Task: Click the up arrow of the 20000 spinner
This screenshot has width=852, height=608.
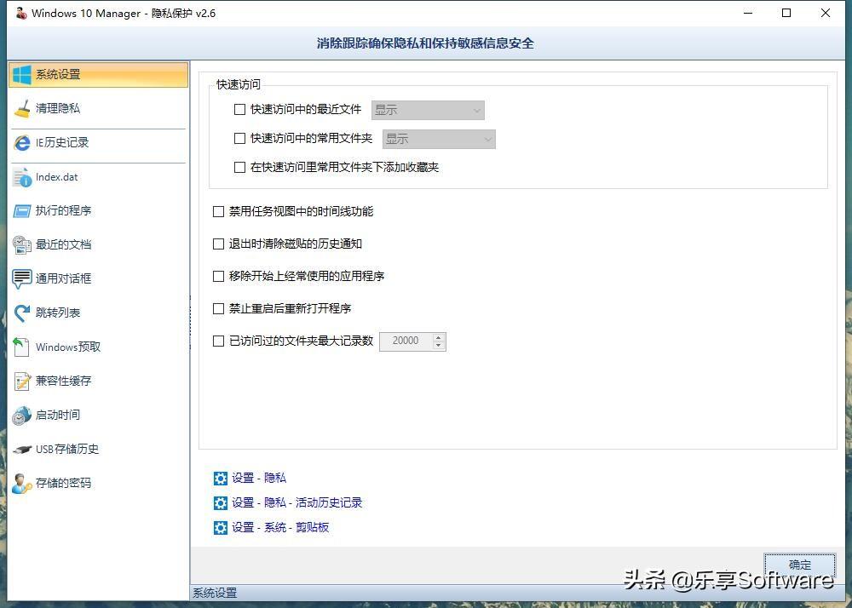Action: tap(439, 337)
